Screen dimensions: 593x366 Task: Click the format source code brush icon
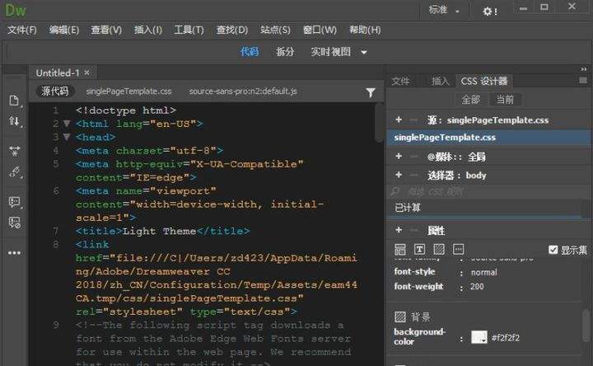(14, 172)
